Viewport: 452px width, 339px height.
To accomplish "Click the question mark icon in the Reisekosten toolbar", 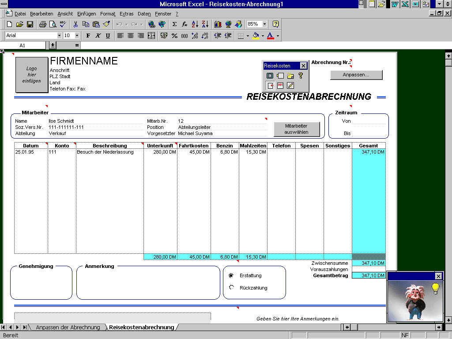I will pos(301,76).
